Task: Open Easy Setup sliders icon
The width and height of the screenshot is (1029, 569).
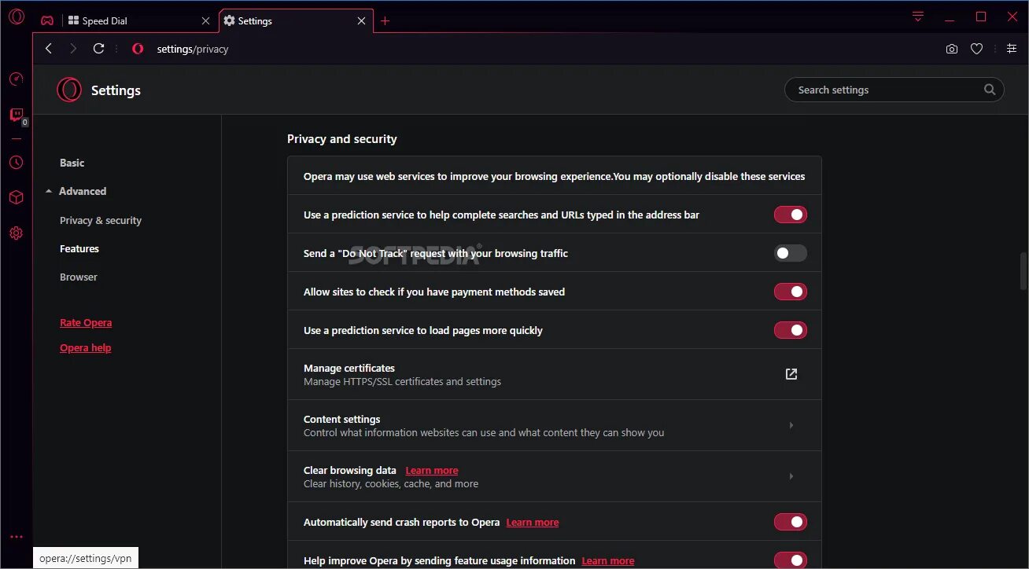Action: tap(1012, 49)
